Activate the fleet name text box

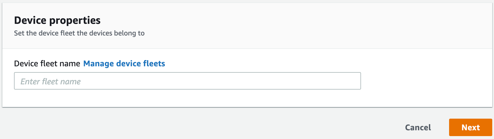pyautogui.click(x=187, y=81)
